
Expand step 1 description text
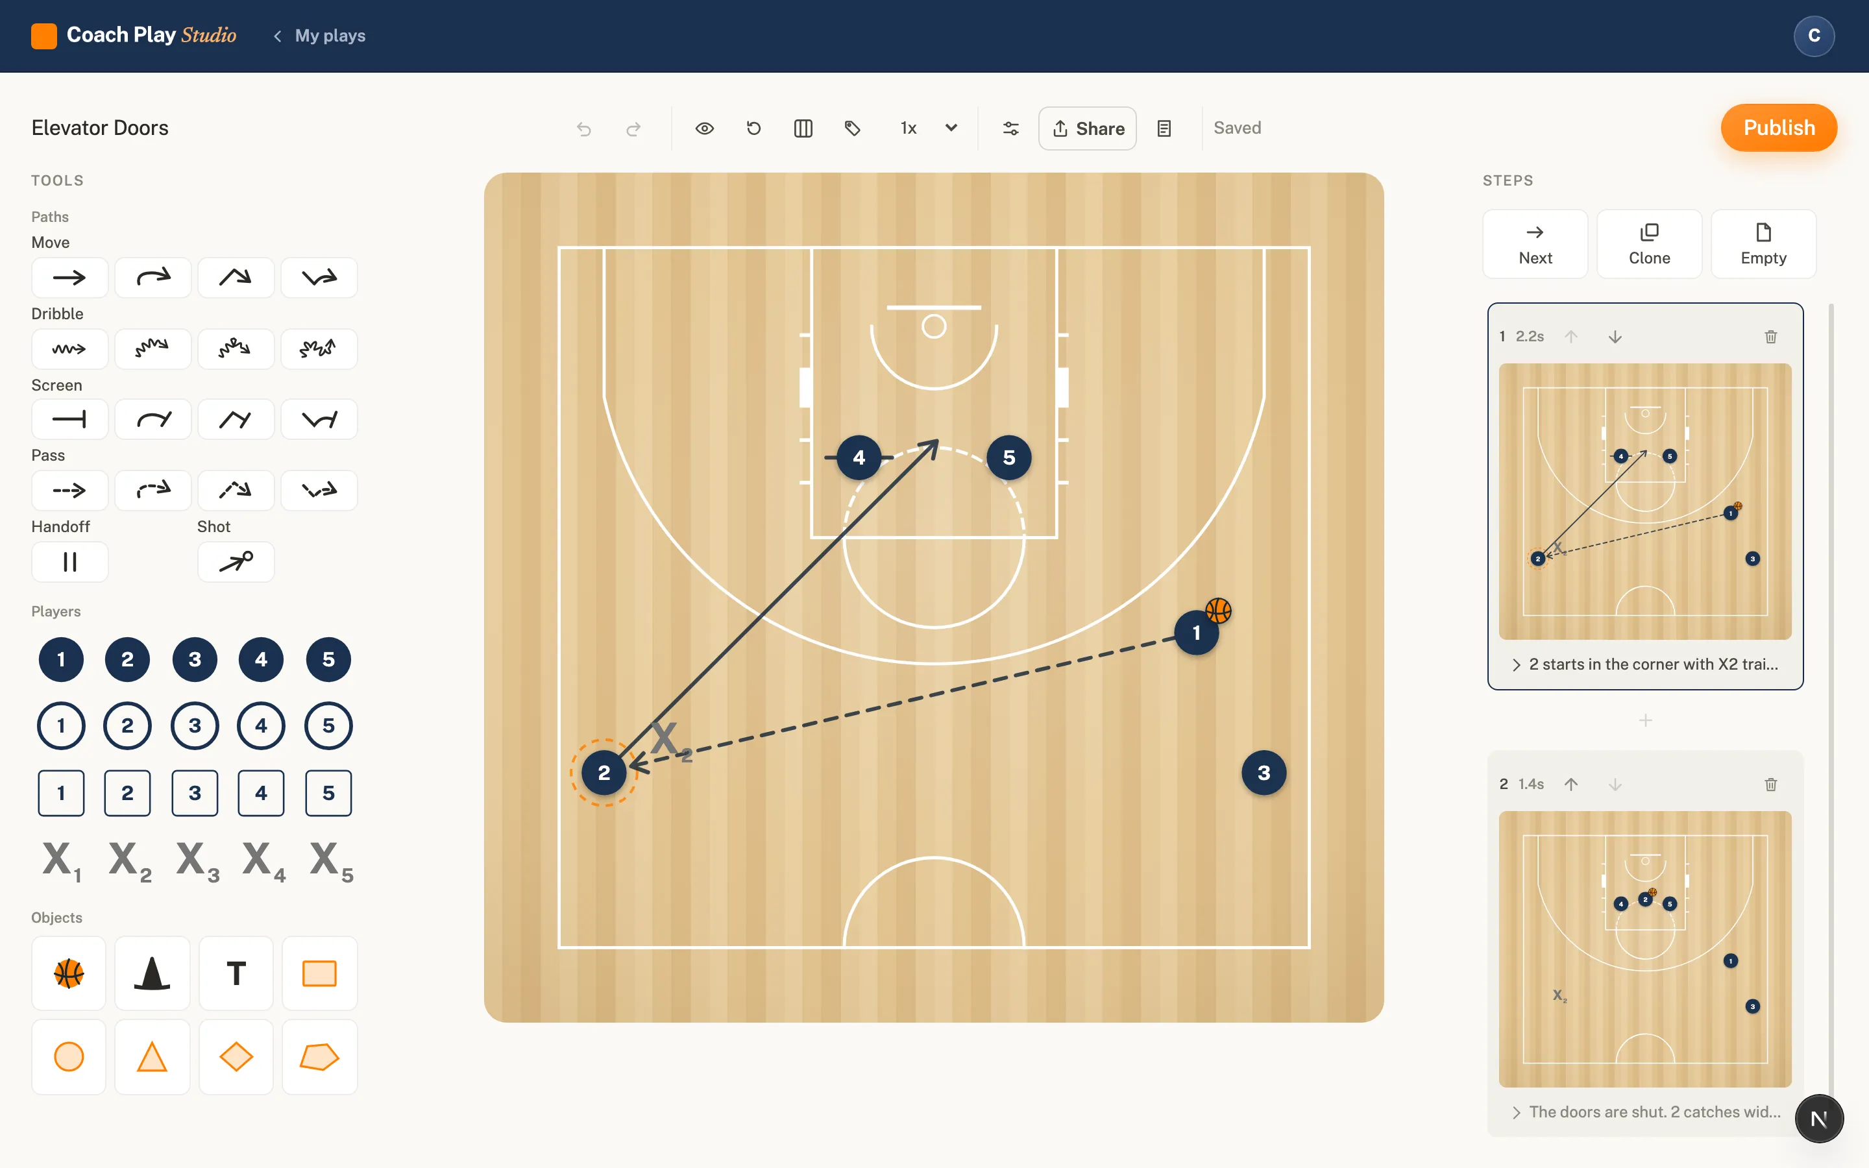pos(1645,664)
